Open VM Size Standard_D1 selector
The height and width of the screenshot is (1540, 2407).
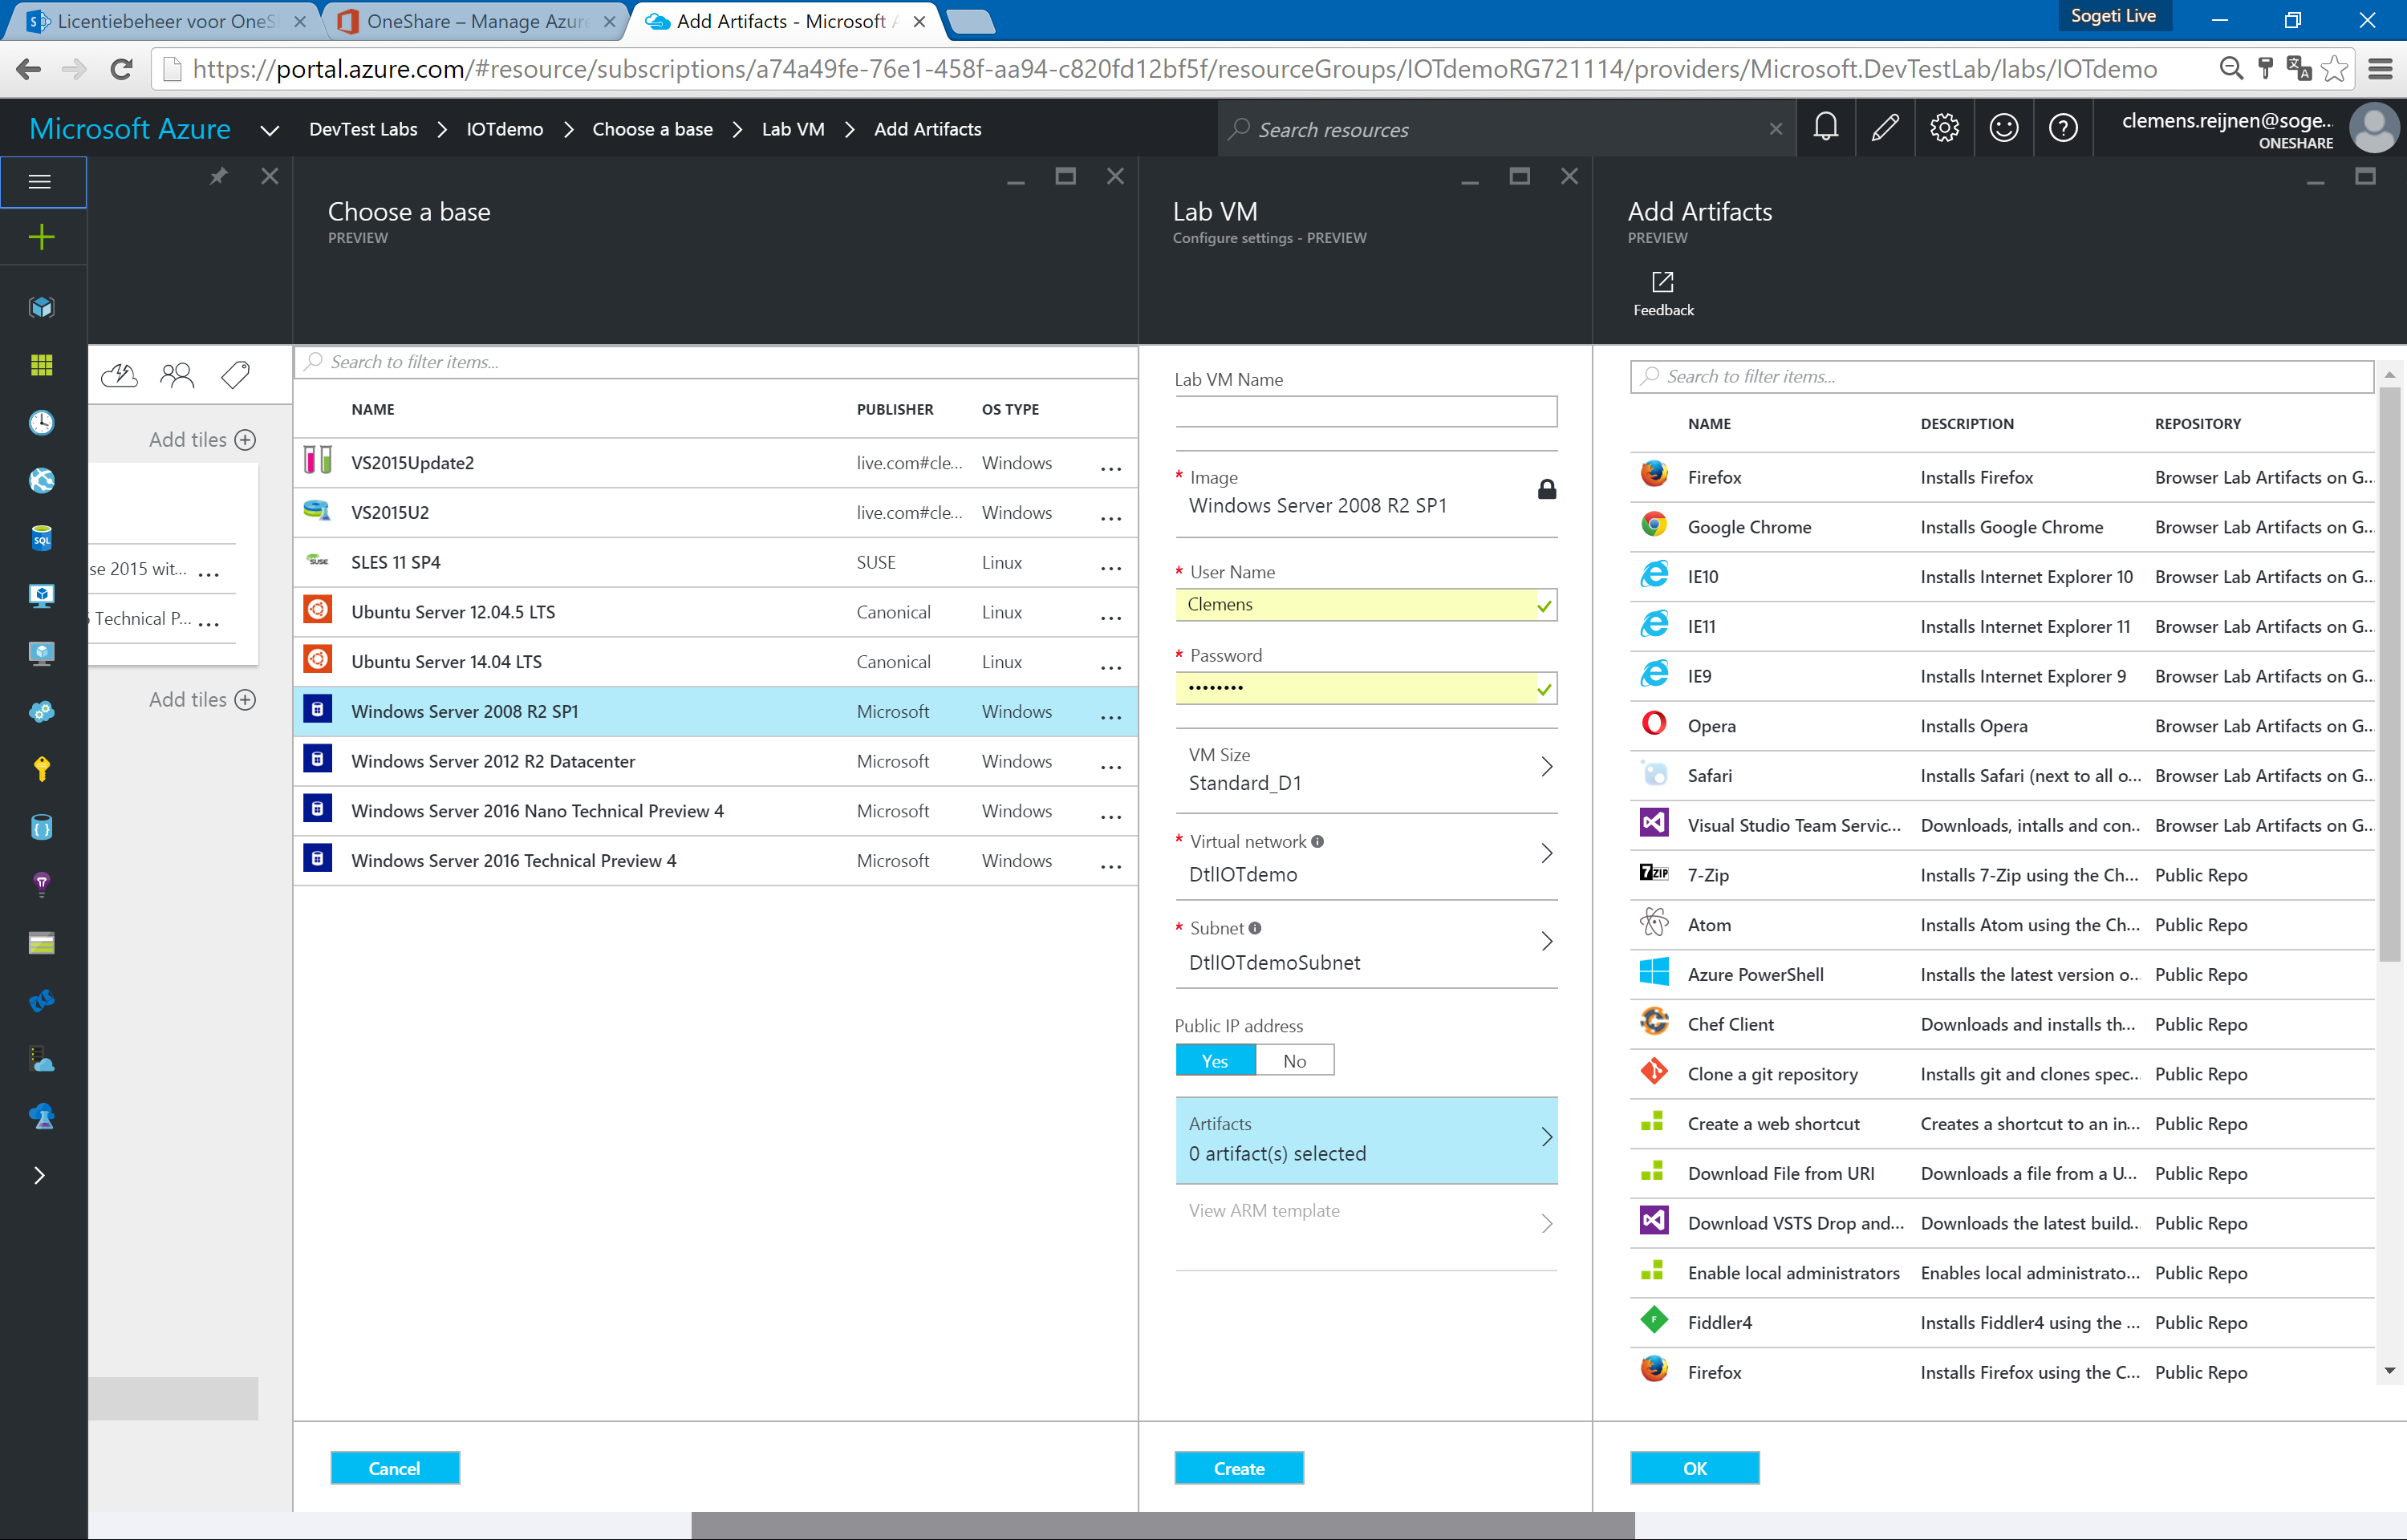click(1366, 769)
